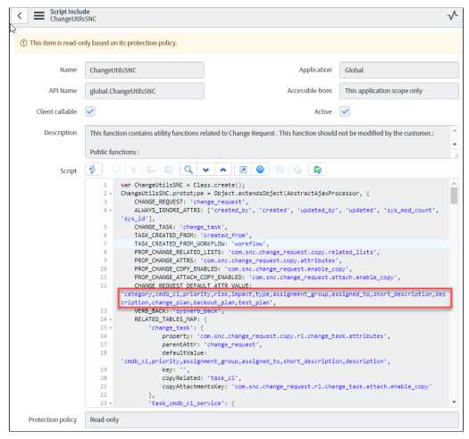
Task: Open the form context hamburger menu
Action: pyautogui.click(x=39, y=15)
